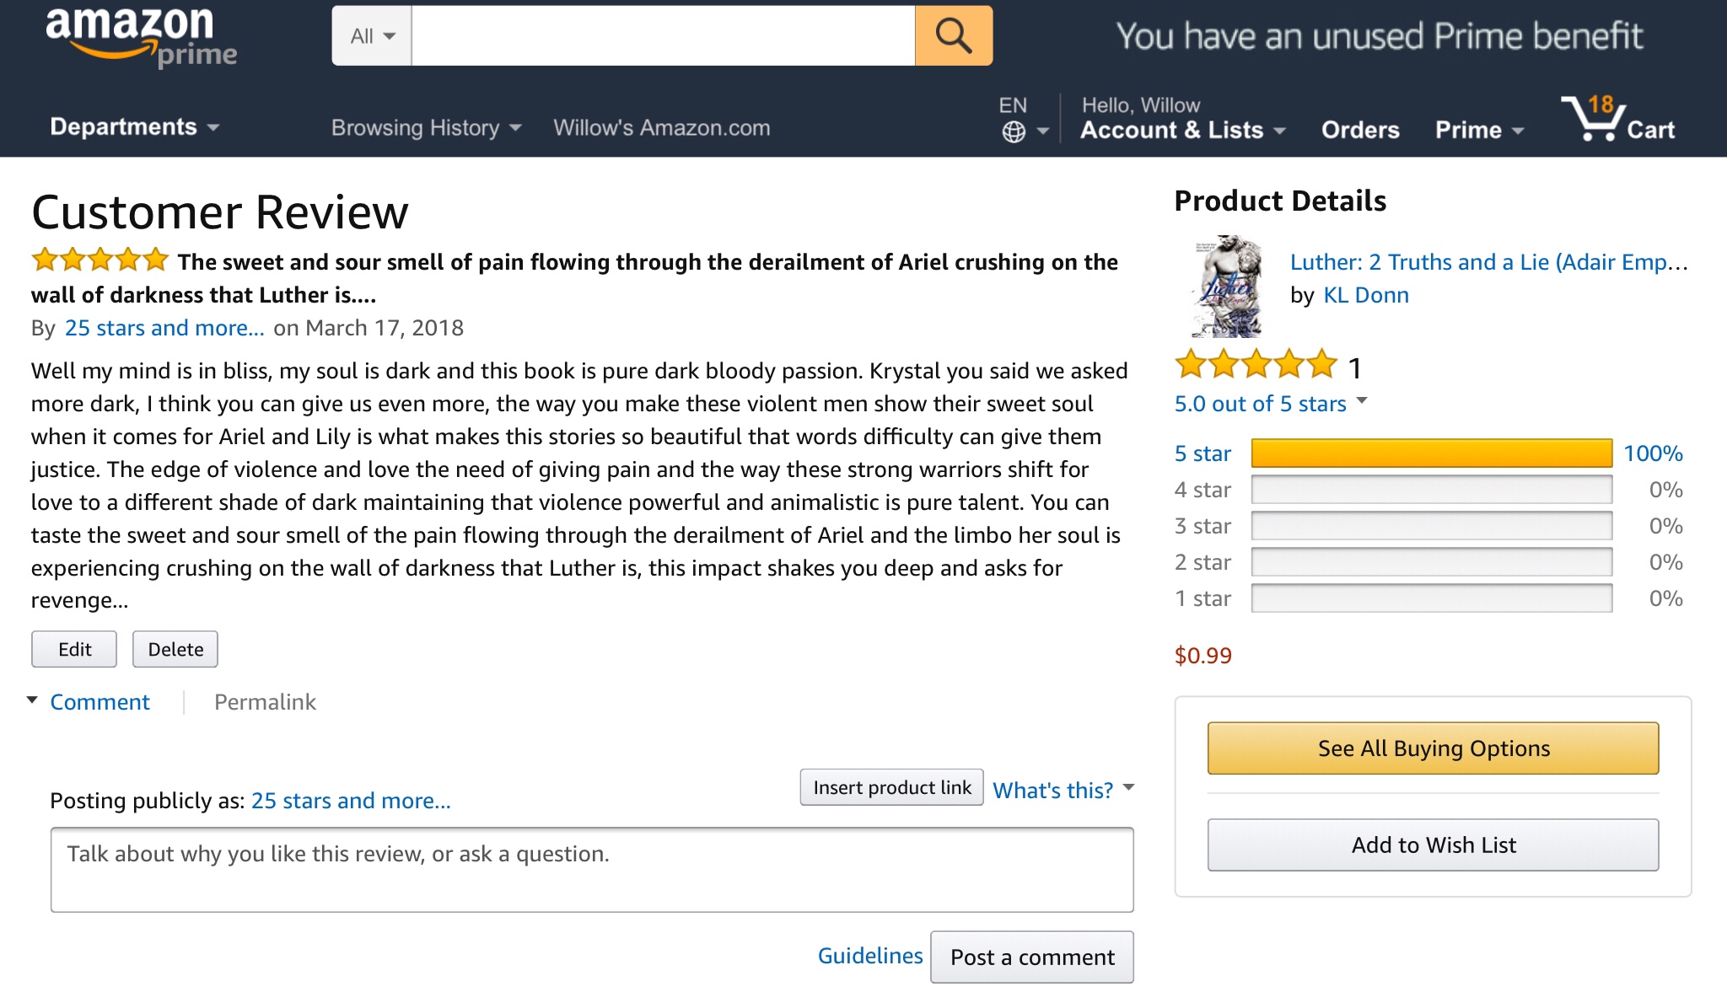Expand the 5.0 out of 5 stars dropdown
1727x992 pixels.
(1270, 404)
